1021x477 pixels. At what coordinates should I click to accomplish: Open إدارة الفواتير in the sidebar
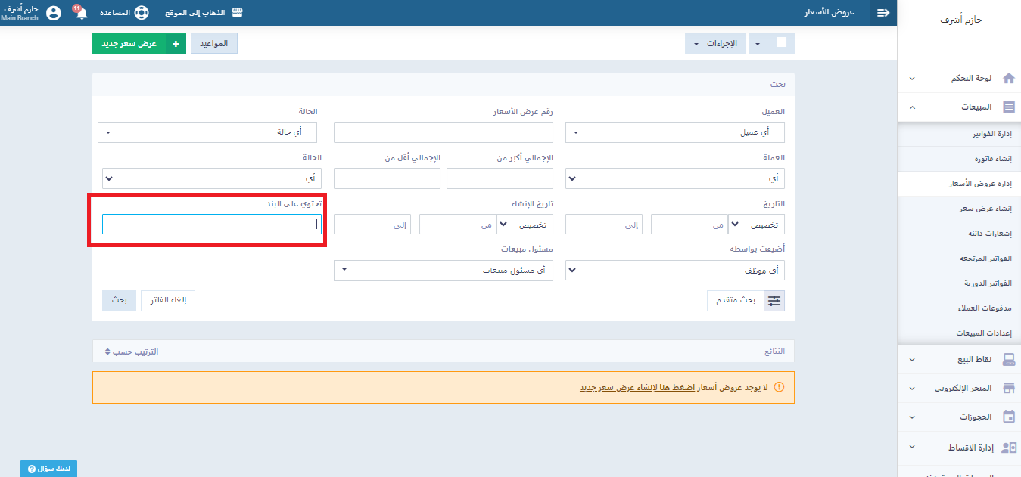(959, 134)
